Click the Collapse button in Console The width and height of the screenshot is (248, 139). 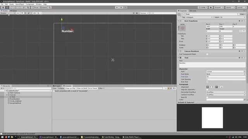[61, 88]
